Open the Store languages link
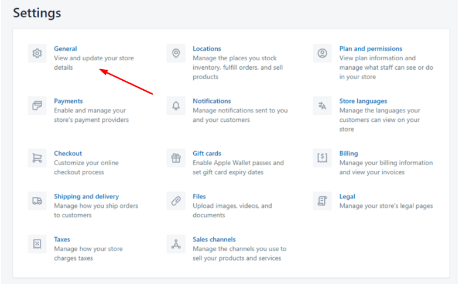Image resolution: width=459 pixels, height=284 pixels. (x=363, y=101)
